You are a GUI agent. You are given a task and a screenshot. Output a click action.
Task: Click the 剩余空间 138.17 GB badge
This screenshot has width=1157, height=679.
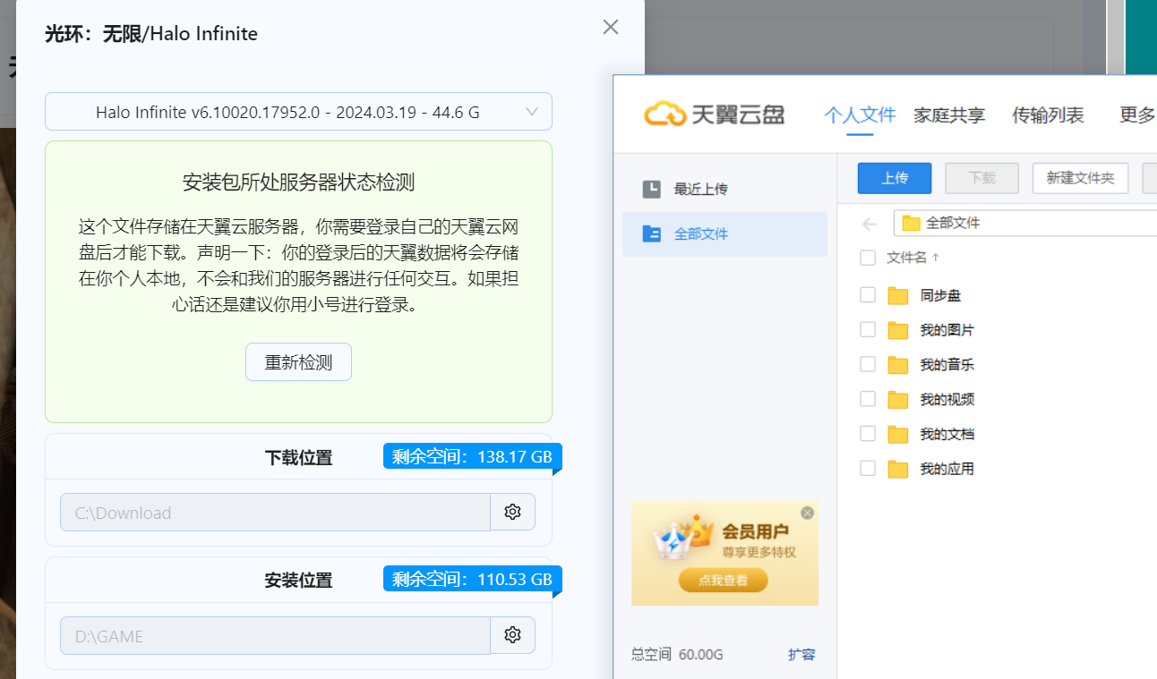point(472,456)
